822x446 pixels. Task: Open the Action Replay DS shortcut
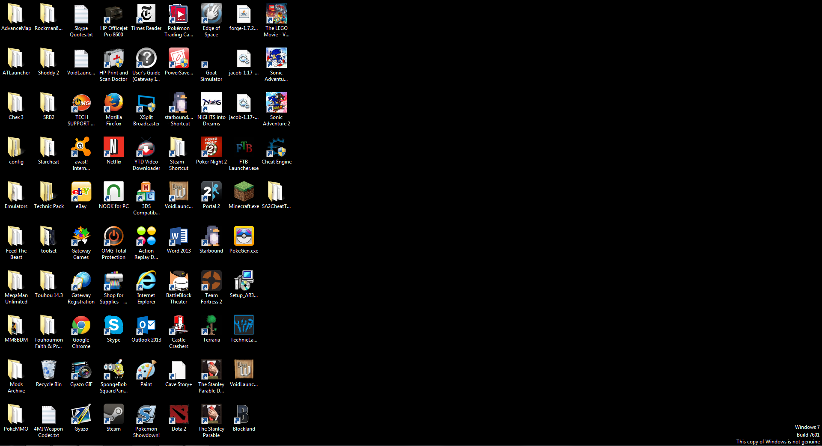(146, 237)
